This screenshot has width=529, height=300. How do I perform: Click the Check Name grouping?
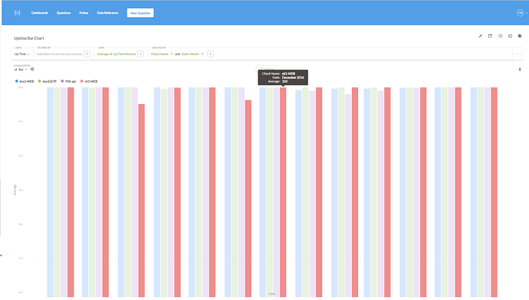[x=159, y=54]
